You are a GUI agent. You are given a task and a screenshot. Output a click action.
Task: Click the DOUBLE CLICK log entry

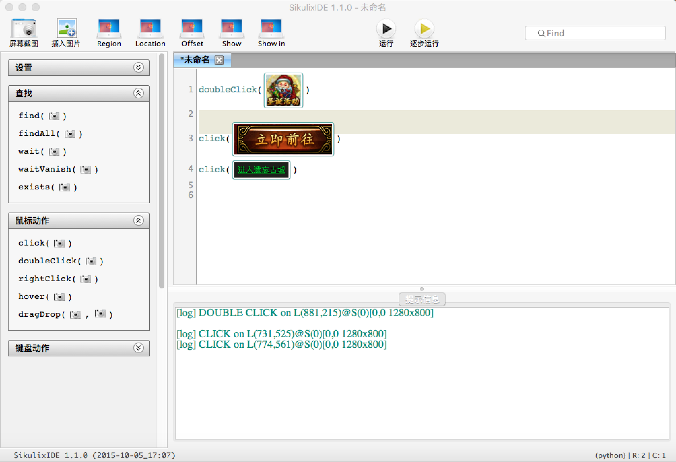coord(305,313)
